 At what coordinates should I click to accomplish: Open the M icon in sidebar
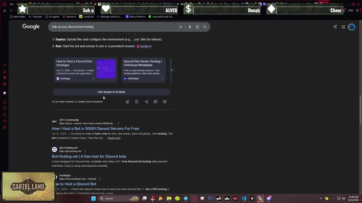click(5, 84)
